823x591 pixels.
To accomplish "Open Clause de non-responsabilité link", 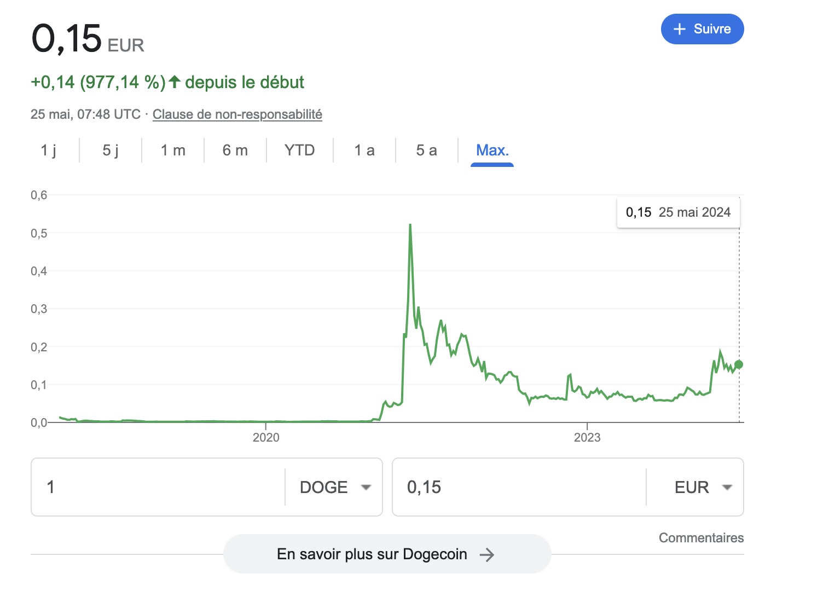I will click(237, 114).
